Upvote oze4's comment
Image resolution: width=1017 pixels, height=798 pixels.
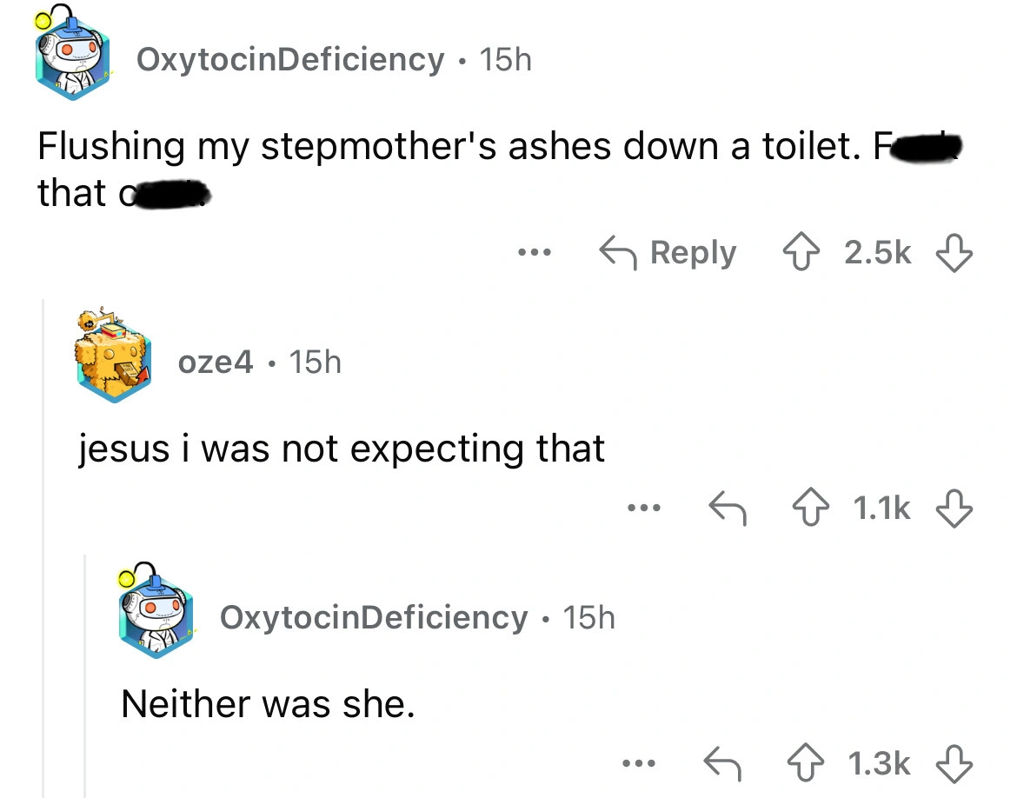coord(812,509)
